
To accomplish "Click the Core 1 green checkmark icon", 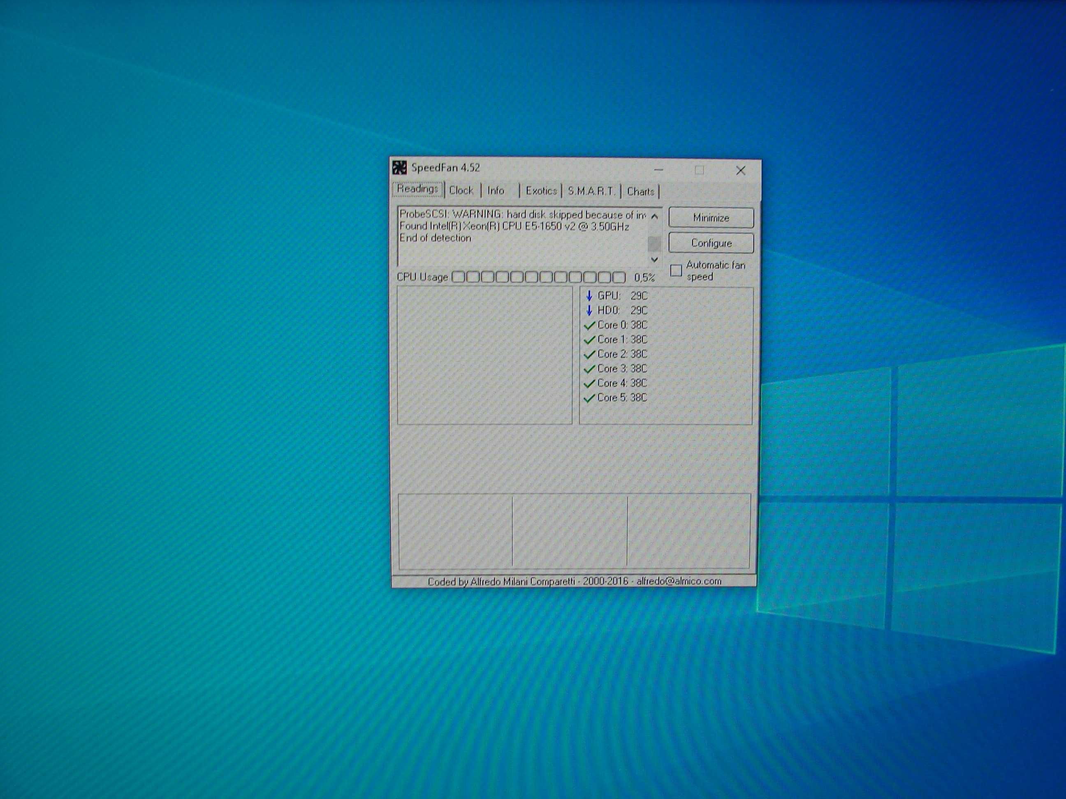I will pyautogui.click(x=589, y=340).
